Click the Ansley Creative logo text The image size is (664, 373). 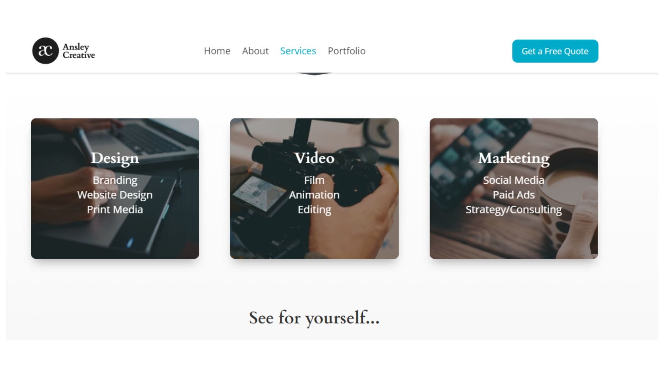pyautogui.click(x=79, y=51)
